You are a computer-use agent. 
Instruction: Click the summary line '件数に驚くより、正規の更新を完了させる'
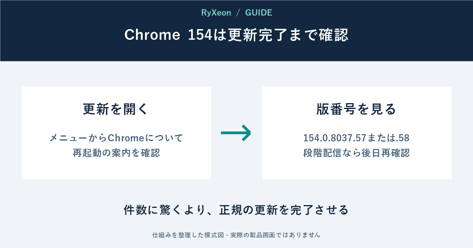(x=236, y=210)
